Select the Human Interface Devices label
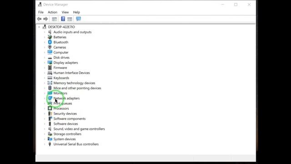Image resolution: width=291 pixels, height=164 pixels. [x=72, y=73]
